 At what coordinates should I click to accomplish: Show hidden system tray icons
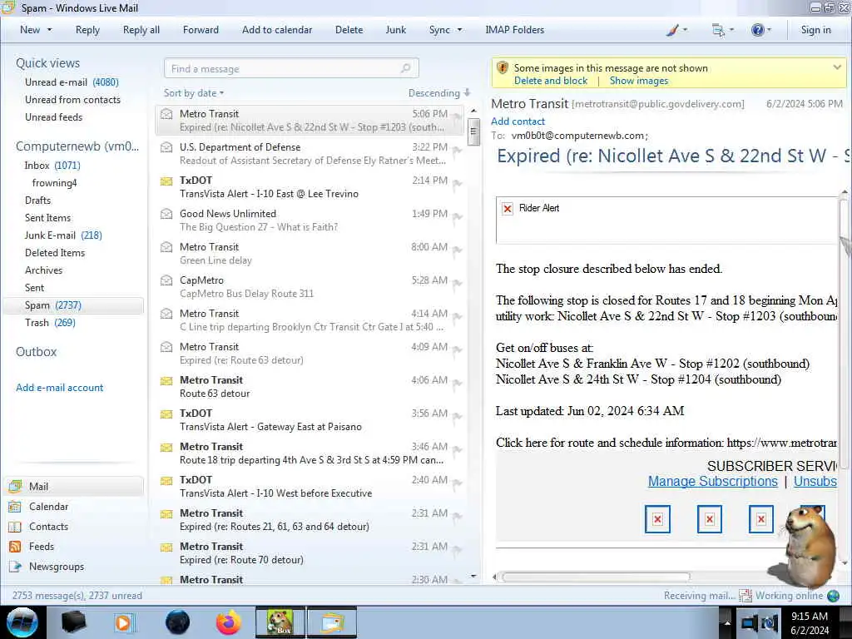tap(726, 622)
